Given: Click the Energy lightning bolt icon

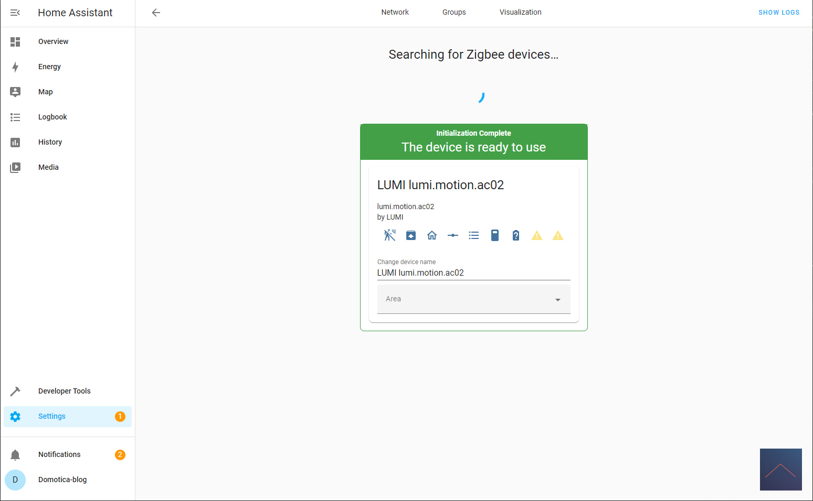Looking at the screenshot, I should coord(15,67).
